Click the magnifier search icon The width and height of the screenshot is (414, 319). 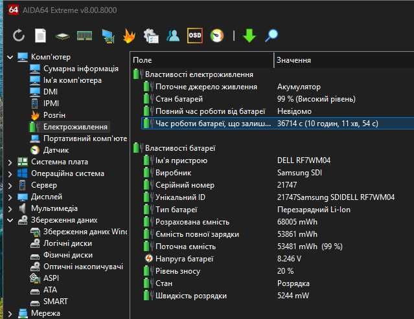click(x=271, y=36)
